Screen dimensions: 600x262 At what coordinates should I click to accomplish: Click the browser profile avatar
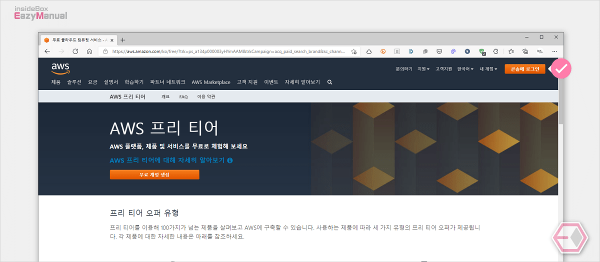tap(540, 51)
